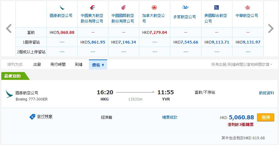Choose China Eastern one-stop fare HKD5,861.95
The image size is (279, 145).
pos(93,42)
